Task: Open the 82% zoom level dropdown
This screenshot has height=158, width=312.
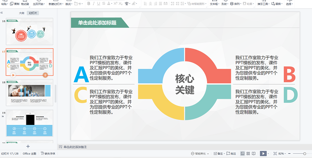Action: tap(283, 154)
